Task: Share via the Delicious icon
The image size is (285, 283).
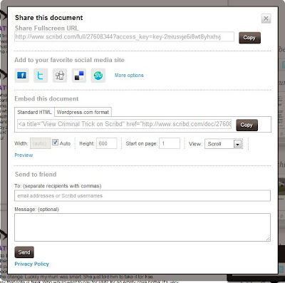Action: 79,76
